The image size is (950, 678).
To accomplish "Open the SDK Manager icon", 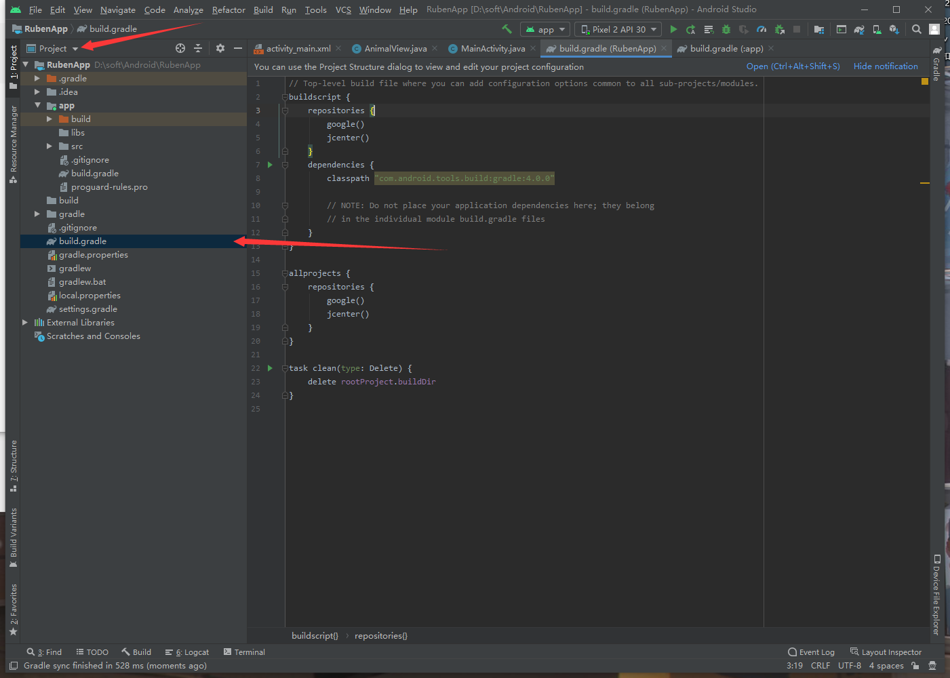I will point(894,29).
